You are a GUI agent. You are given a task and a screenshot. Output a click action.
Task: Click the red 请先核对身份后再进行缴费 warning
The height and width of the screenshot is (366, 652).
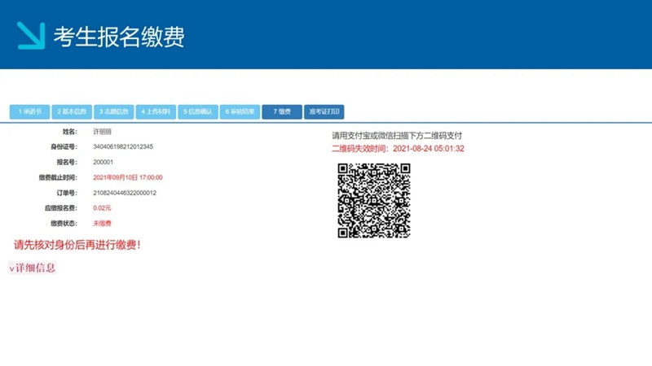tap(77, 245)
